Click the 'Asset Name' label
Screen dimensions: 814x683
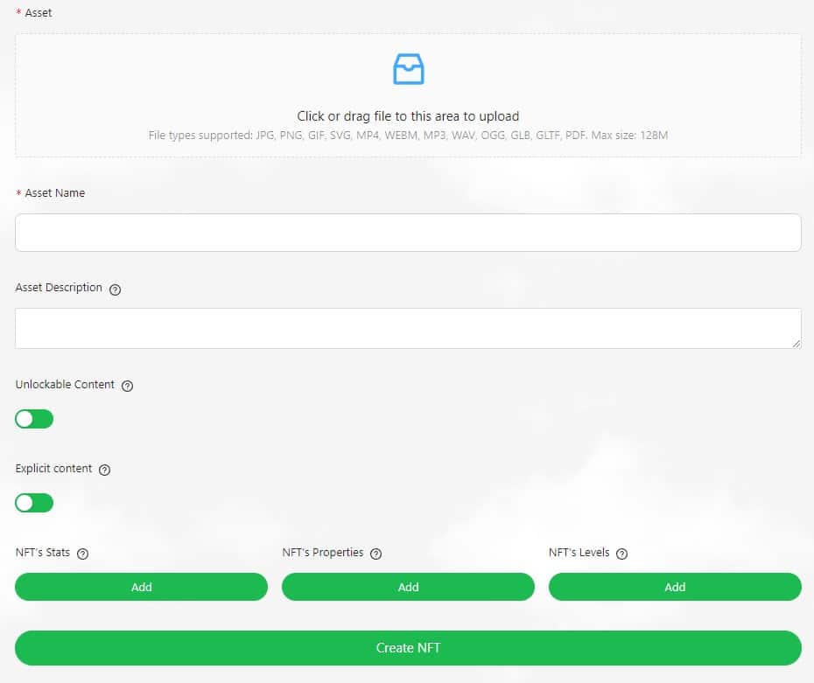55,193
